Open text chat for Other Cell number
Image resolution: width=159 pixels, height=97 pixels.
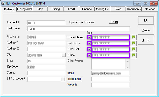click(134, 49)
